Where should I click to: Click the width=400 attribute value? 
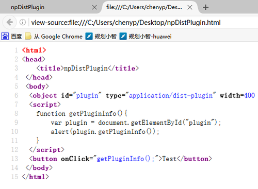[249, 95]
